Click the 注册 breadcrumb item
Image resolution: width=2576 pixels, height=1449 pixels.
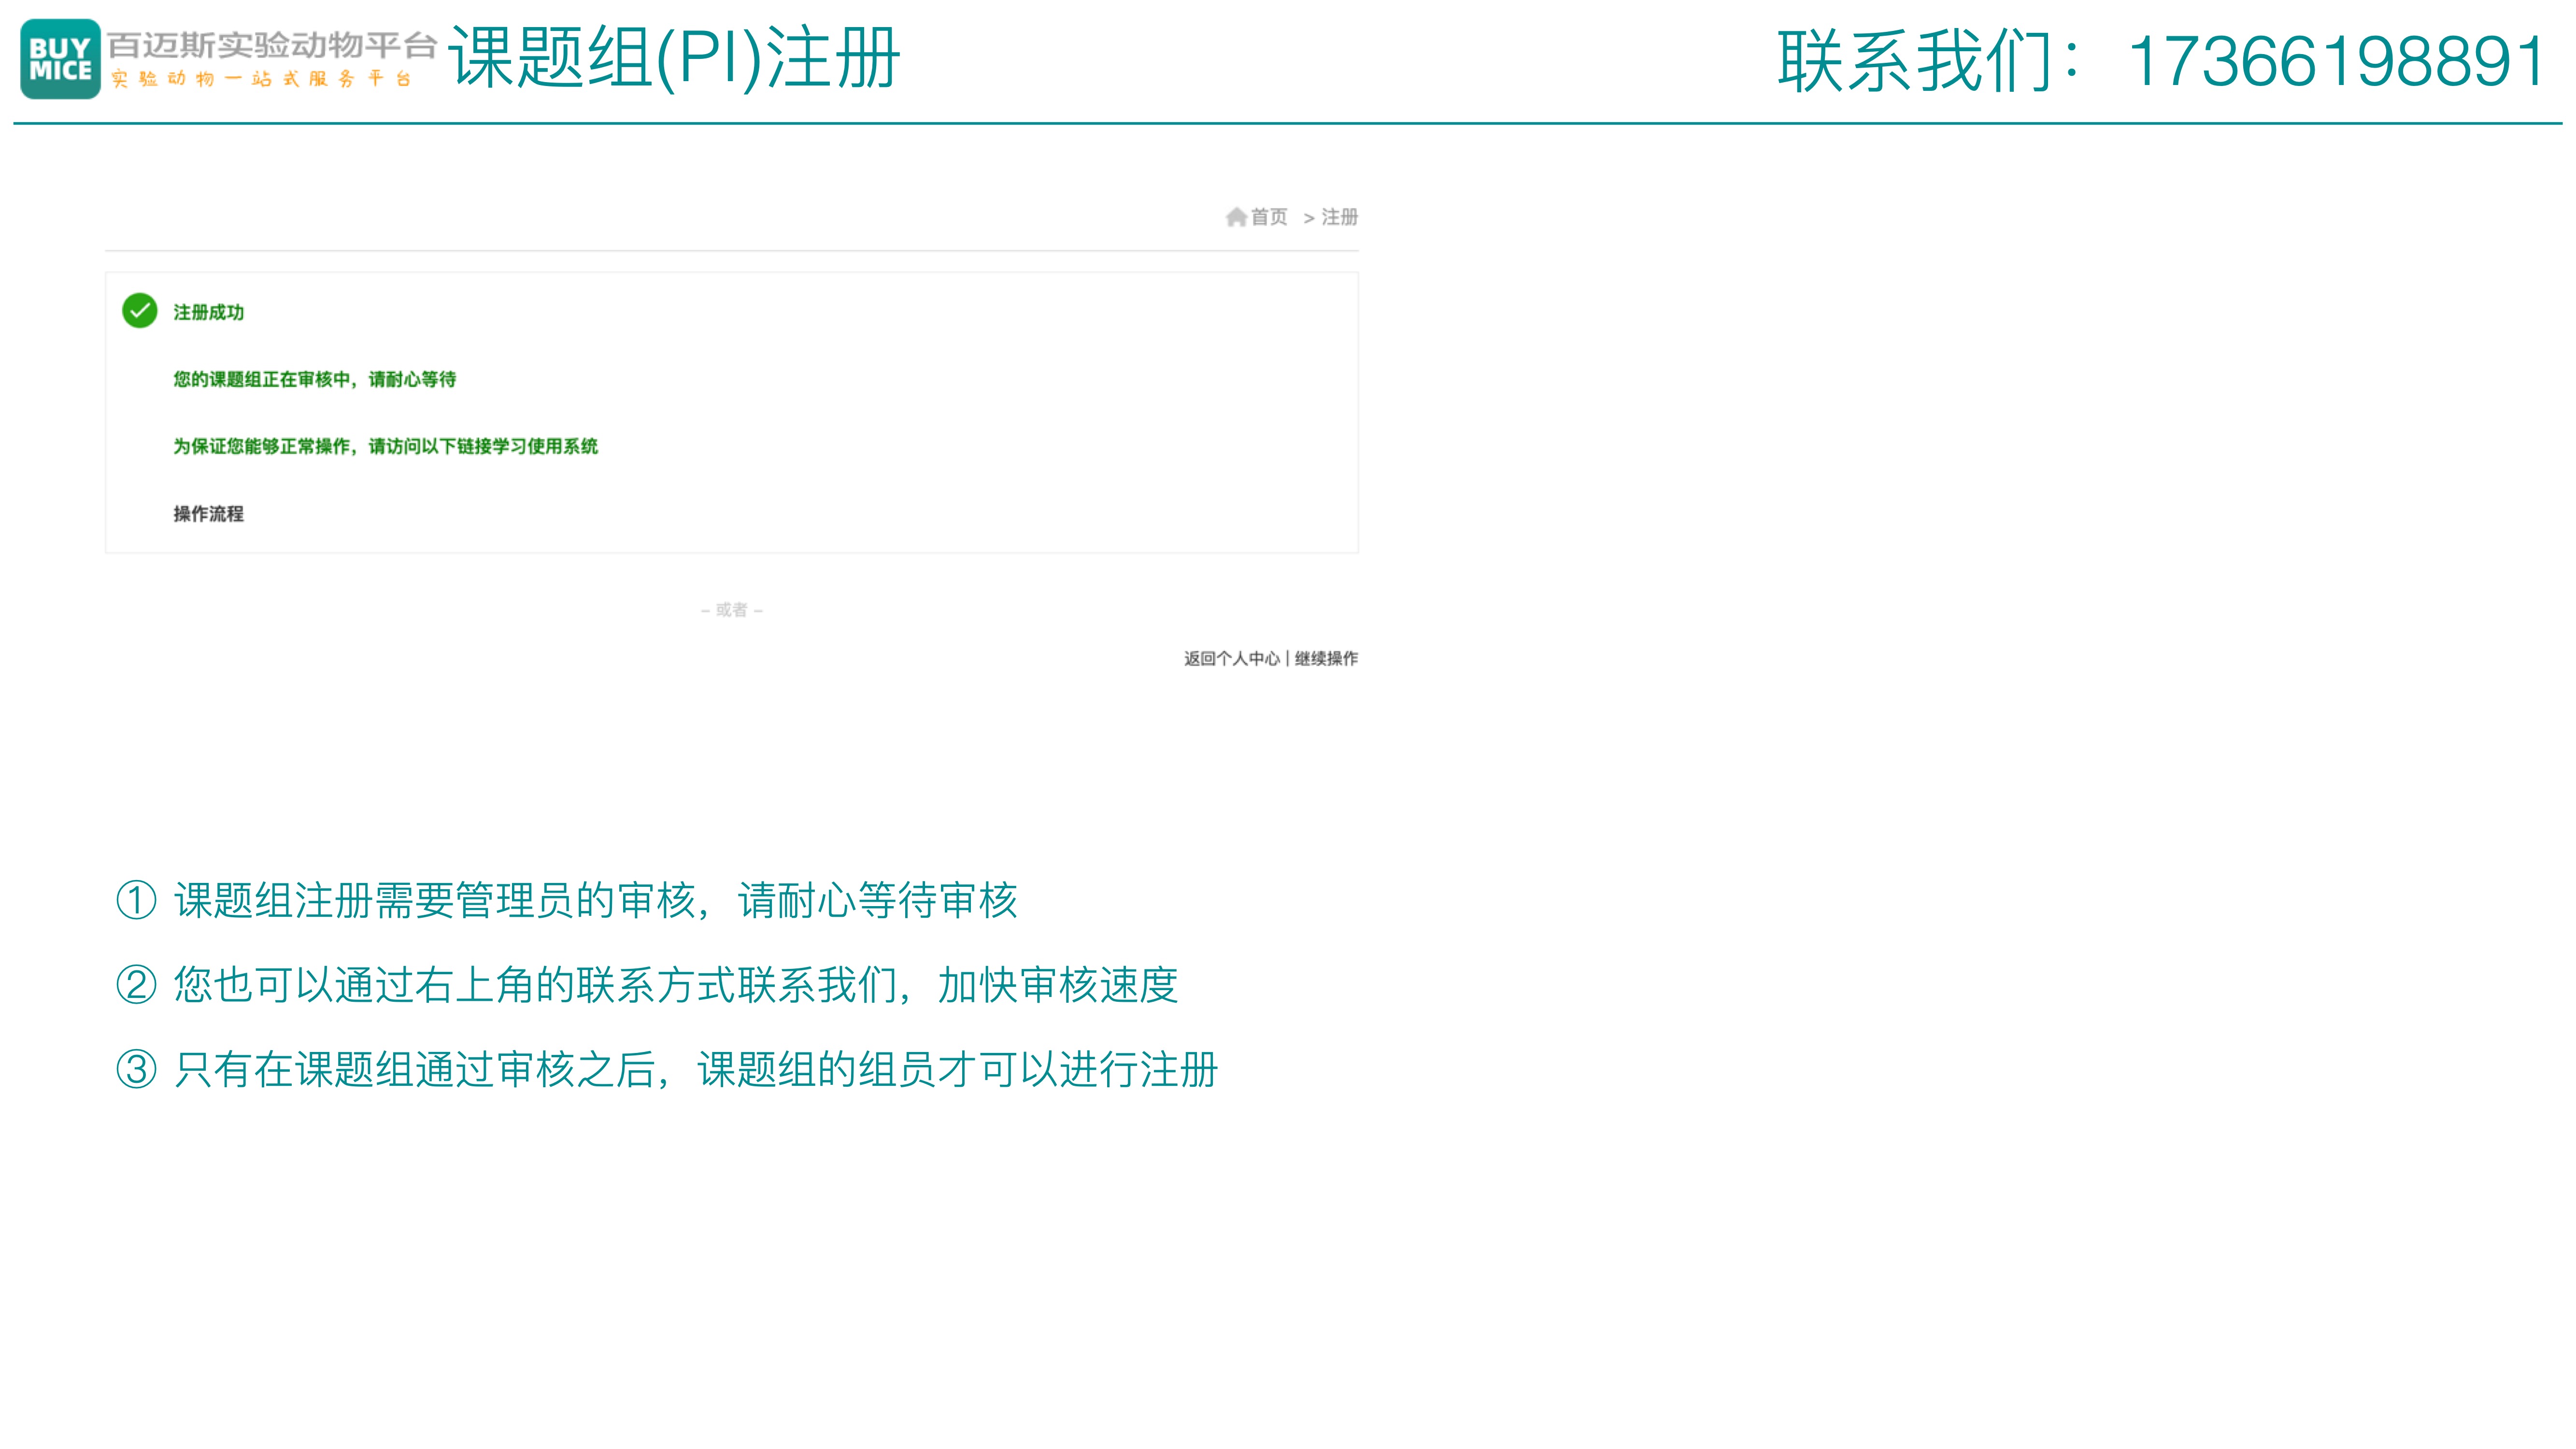point(1340,217)
